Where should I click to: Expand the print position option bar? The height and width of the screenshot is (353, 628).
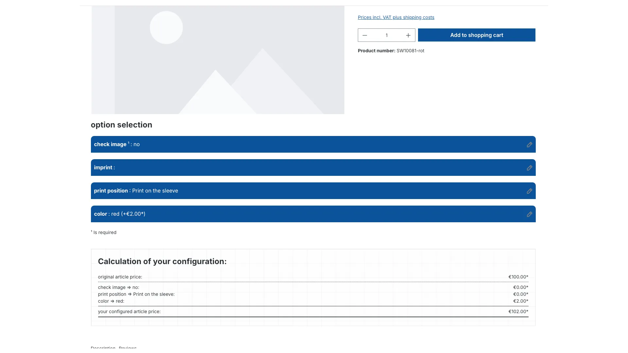click(x=229, y=191)
